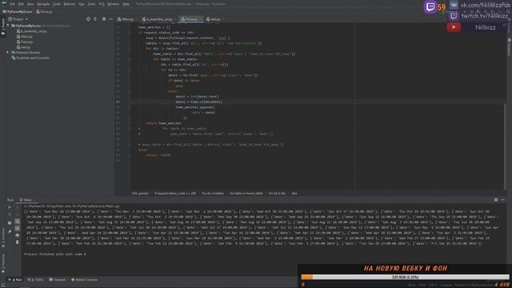This screenshot has height=288, width=512.
Task: Select b_assembly_url.py in project tree
Action: pos(32,31)
